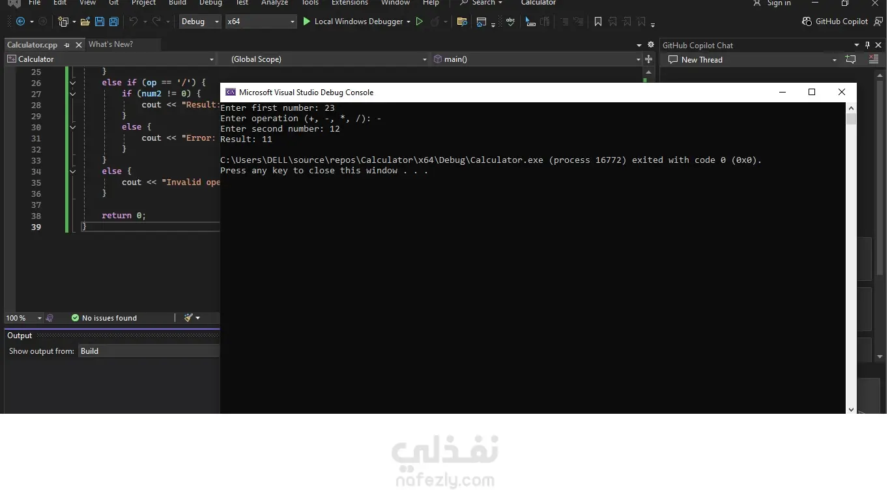Click the purple health indicator icon by zoom
Image resolution: width=890 pixels, height=490 pixels.
coord(50,318)
